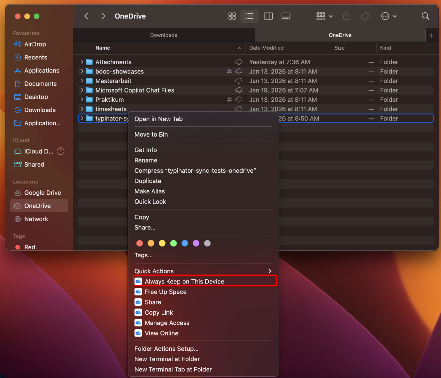This screenshot has height=378, width=441.
Task: Expand the Masterarbeit folder disclosure arrow
Action: click(x=82, y=81)
